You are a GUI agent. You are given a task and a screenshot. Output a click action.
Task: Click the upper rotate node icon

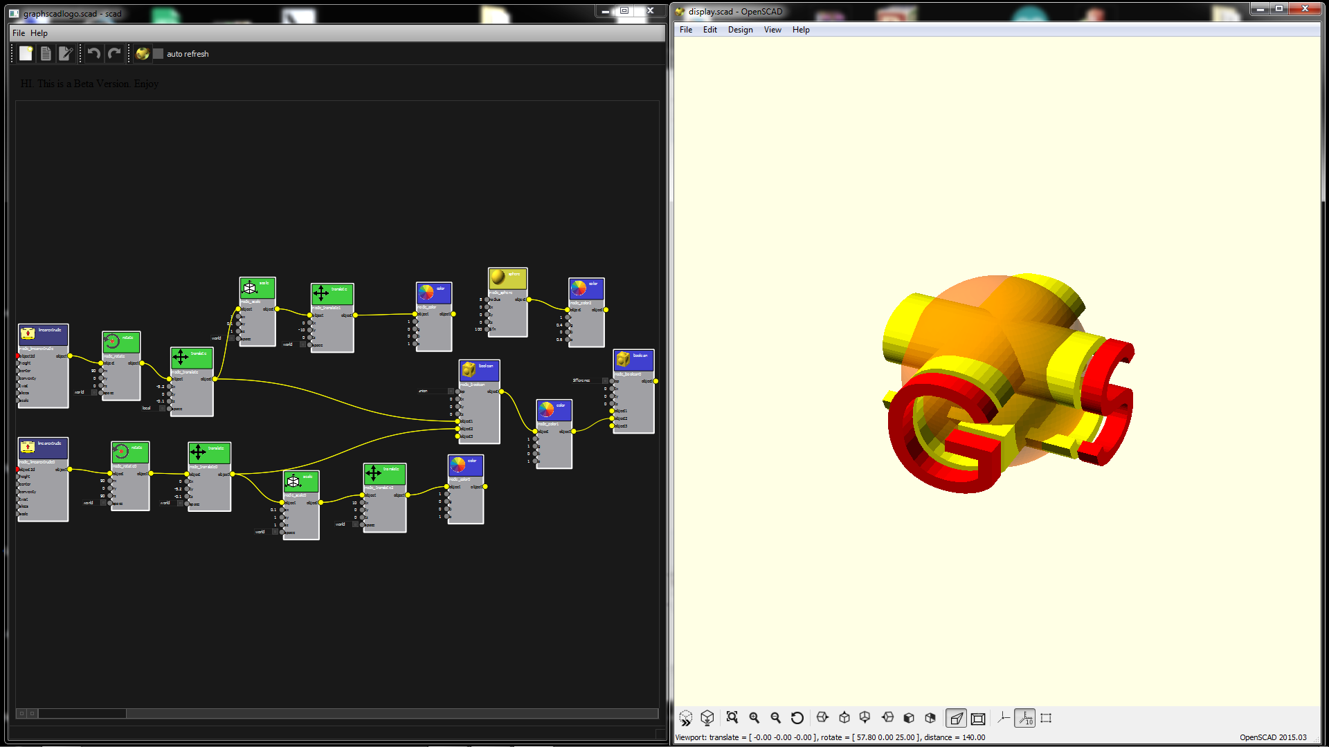tap(112, 341)
